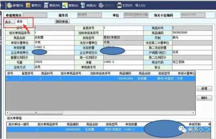Focus the 备案序号 input field in the form
The width and height of the screenshot is (216, 139).
pos(123,28)
